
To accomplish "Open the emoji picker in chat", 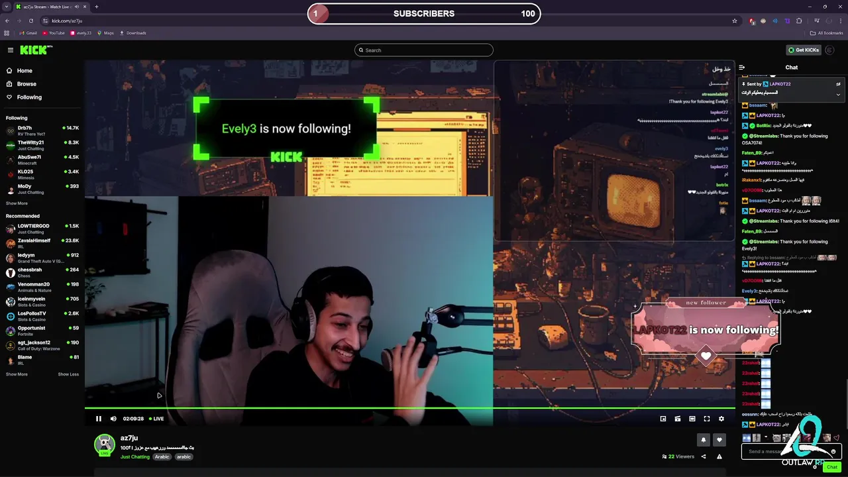I will tap(833, 452).
